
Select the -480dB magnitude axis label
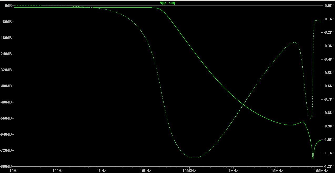coord(6,102)
